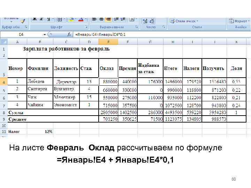Select the highlighted column E header

click(108, 42)
